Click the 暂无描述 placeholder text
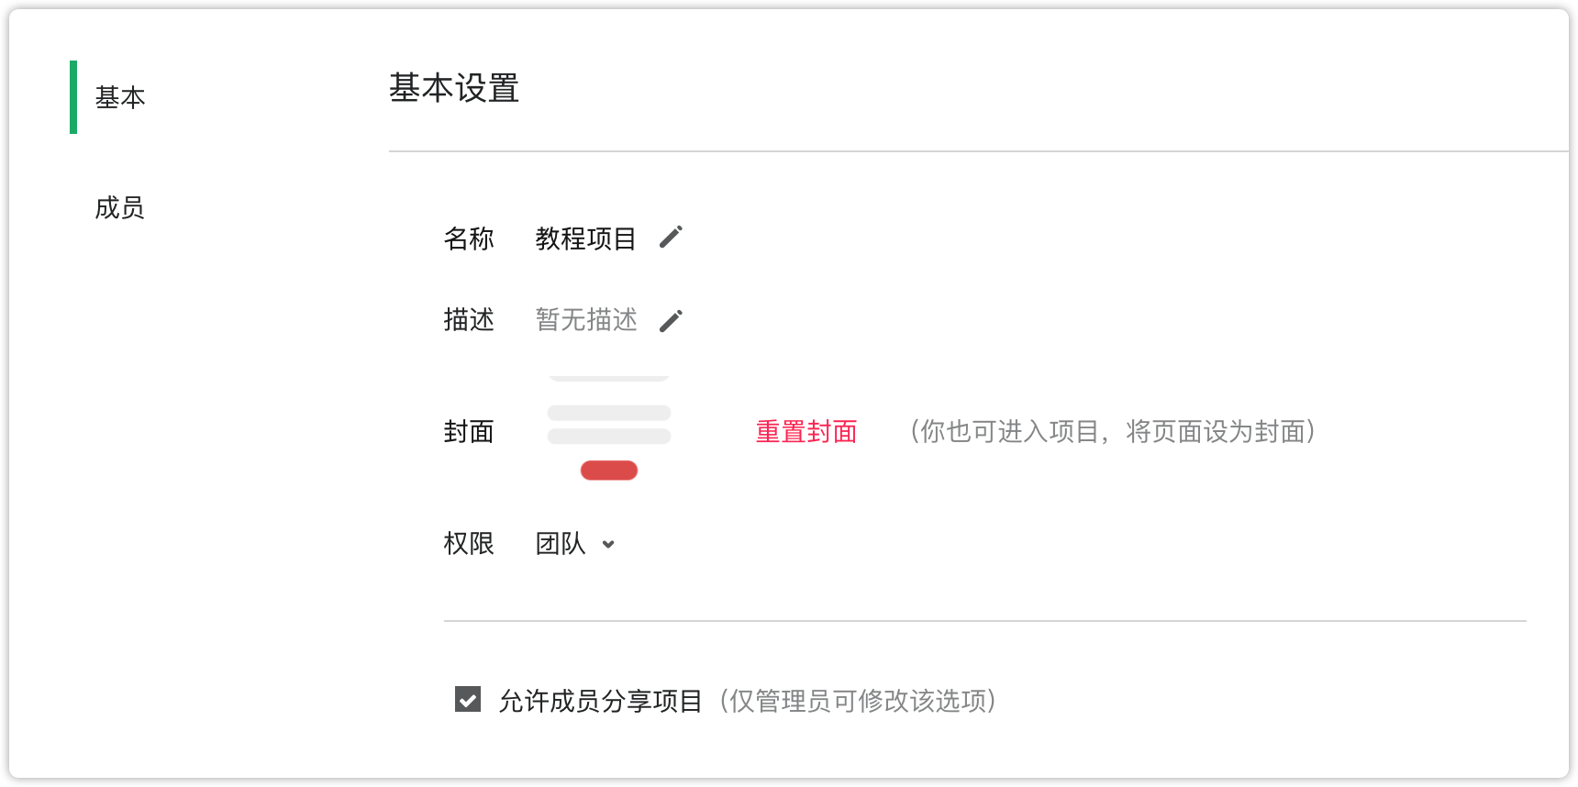Screen dimensions: 1578x787 pyautogui.click(x=586, y=319)
